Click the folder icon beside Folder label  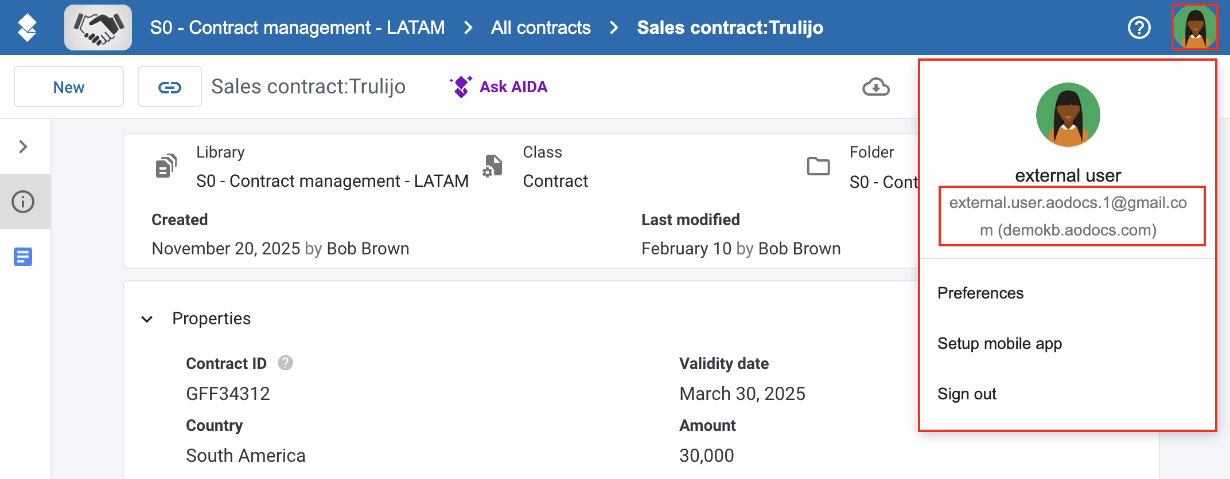tap(818, 166)
